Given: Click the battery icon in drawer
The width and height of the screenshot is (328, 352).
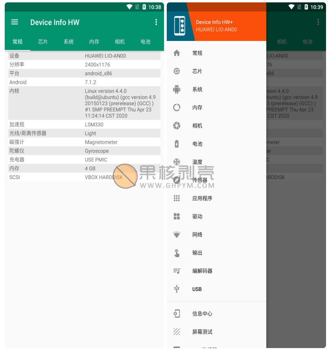Looking at the screenshot, I should (177, 144).
